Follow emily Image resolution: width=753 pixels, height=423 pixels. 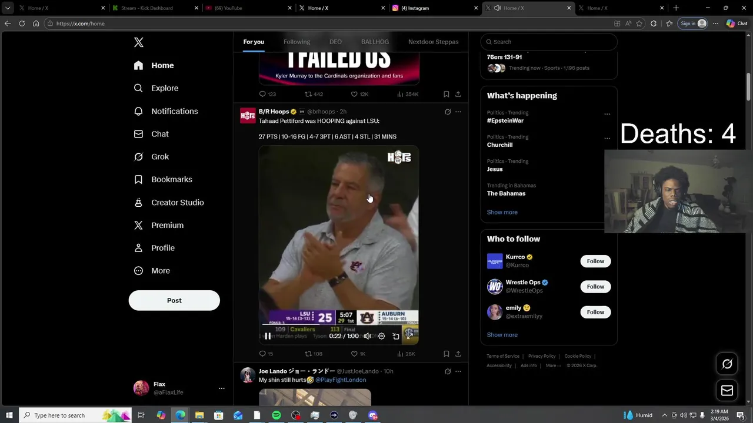595,312
